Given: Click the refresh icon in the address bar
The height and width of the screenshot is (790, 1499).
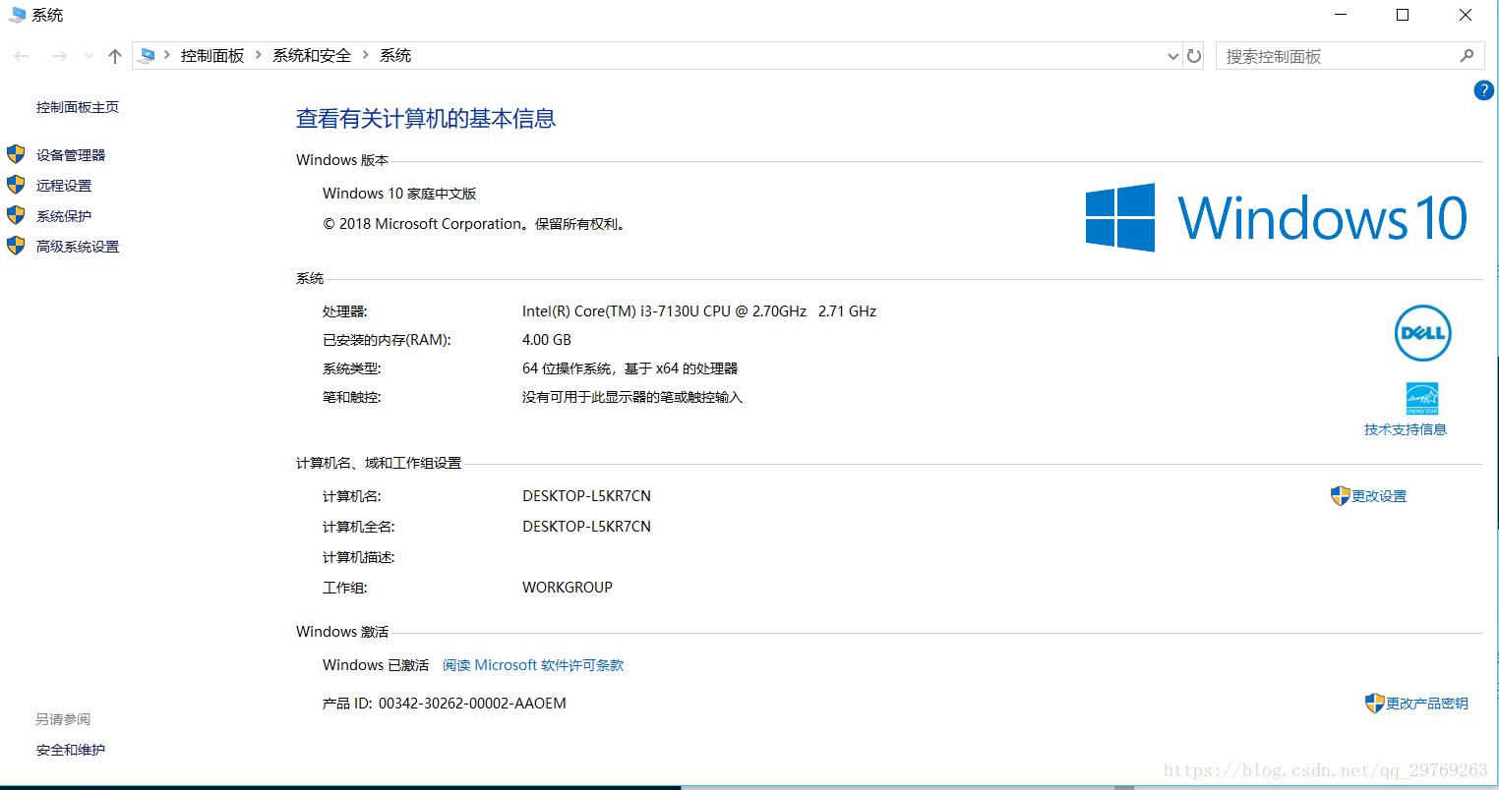Looking at the screenshot, I should tap(1193, 56).
